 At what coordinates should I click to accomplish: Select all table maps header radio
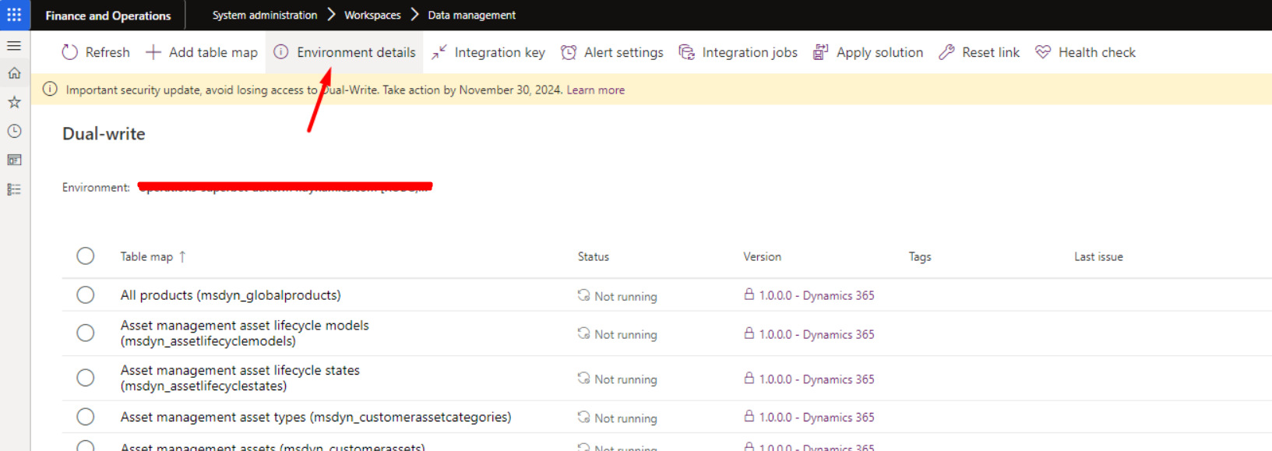point(86,256)
